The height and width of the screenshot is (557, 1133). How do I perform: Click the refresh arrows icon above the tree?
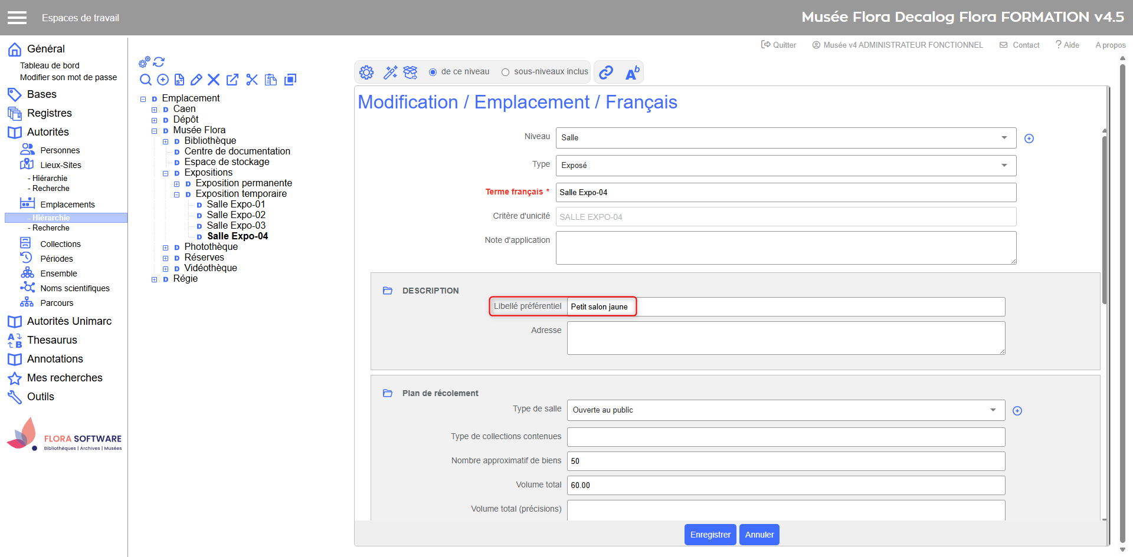click(159, 62)
